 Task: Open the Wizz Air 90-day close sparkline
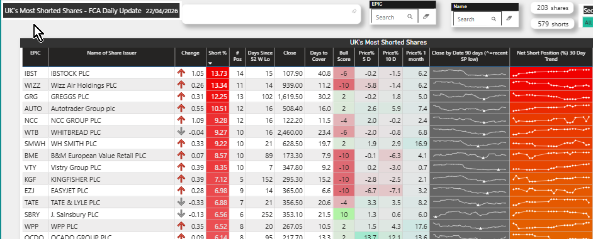pyautogui.click(x=470, y=85)
